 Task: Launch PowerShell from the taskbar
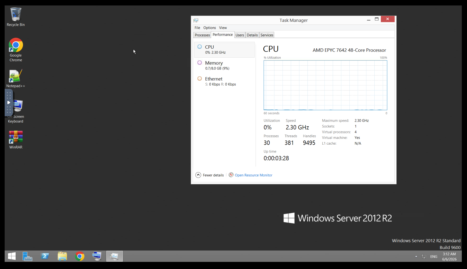point(45,256)
